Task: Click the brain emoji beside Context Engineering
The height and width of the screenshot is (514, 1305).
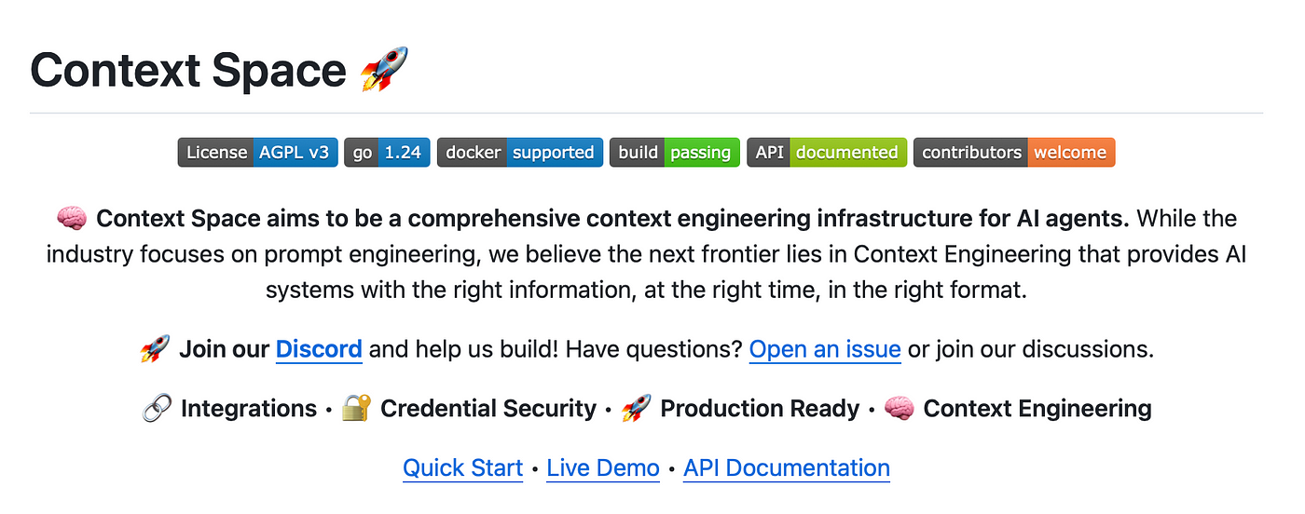Action: 899,408
